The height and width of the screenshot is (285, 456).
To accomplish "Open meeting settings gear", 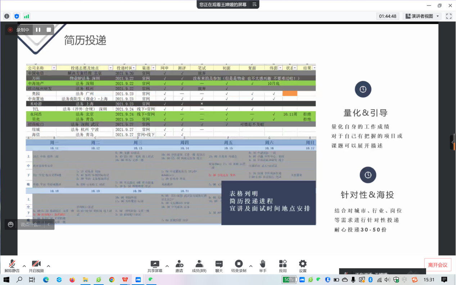I will click(303, 266).
